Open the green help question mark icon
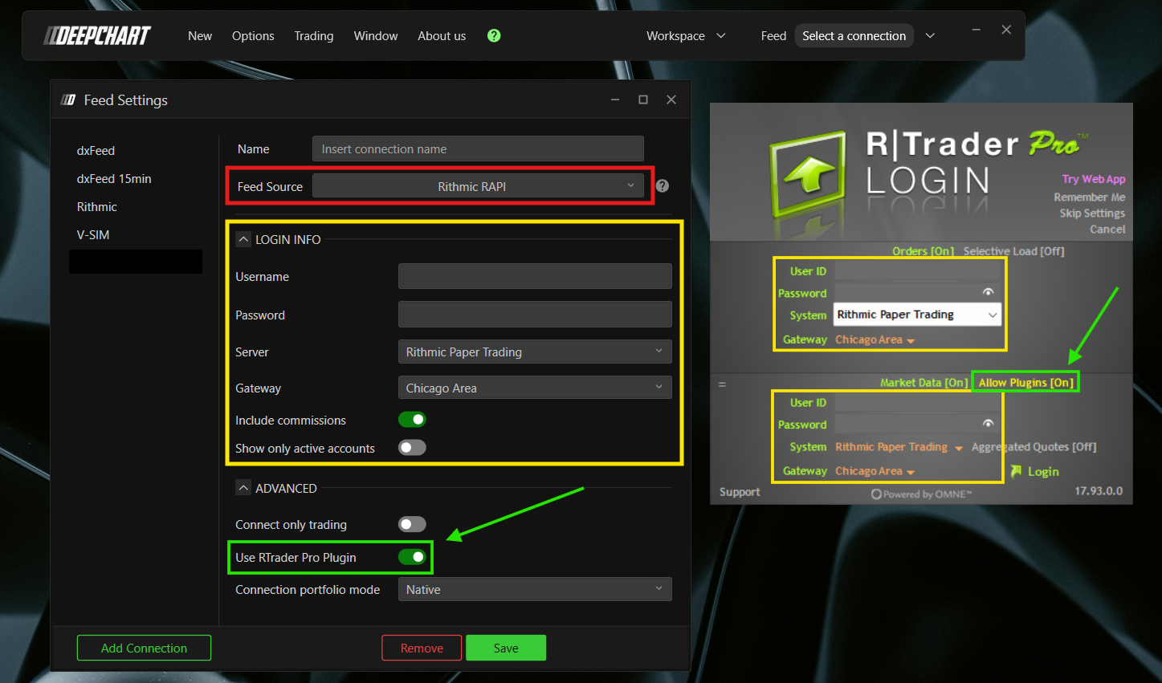 point(494,35)
